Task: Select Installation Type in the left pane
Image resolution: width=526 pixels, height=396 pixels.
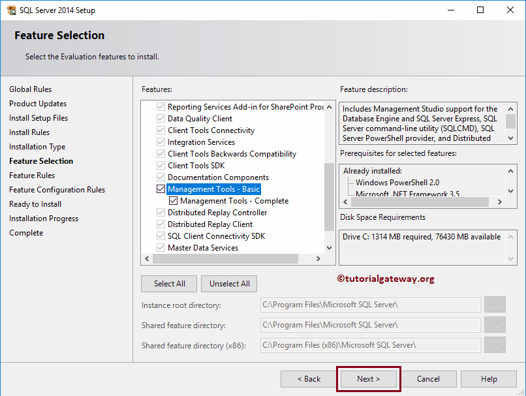Action: tap(37, 146)
